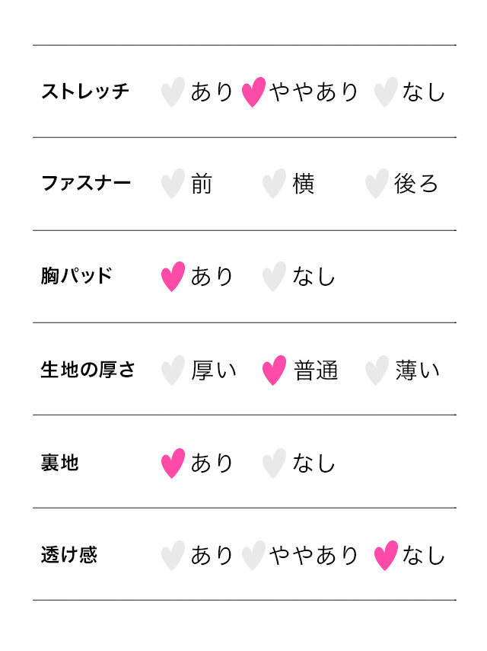Click the ストレッチ row label

tap(85, 91)
